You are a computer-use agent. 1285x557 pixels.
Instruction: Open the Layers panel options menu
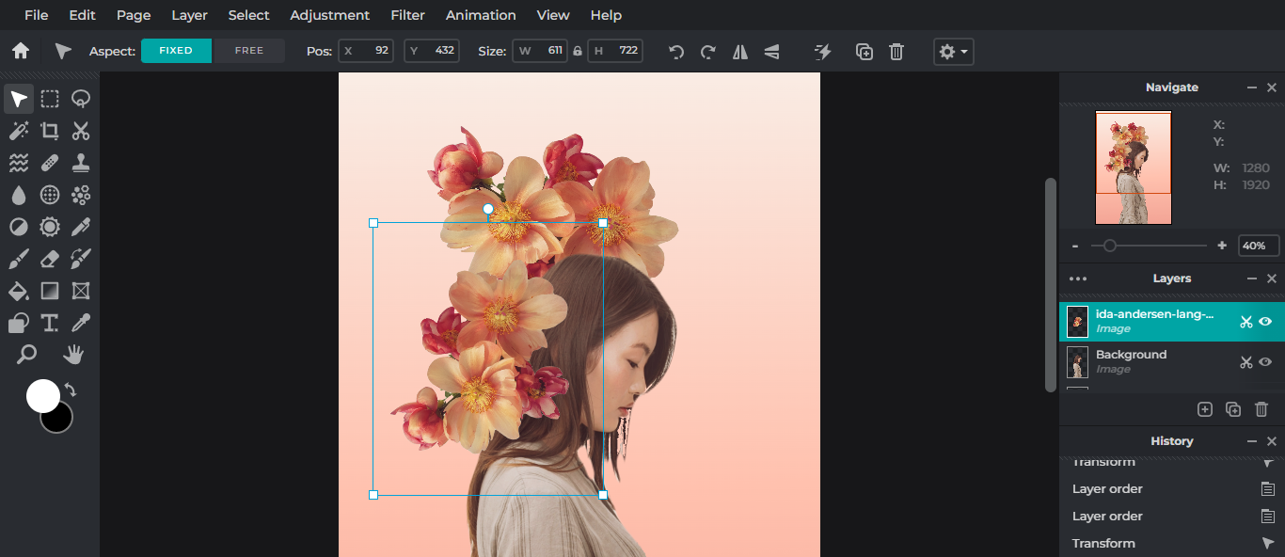coord(1078,278)
